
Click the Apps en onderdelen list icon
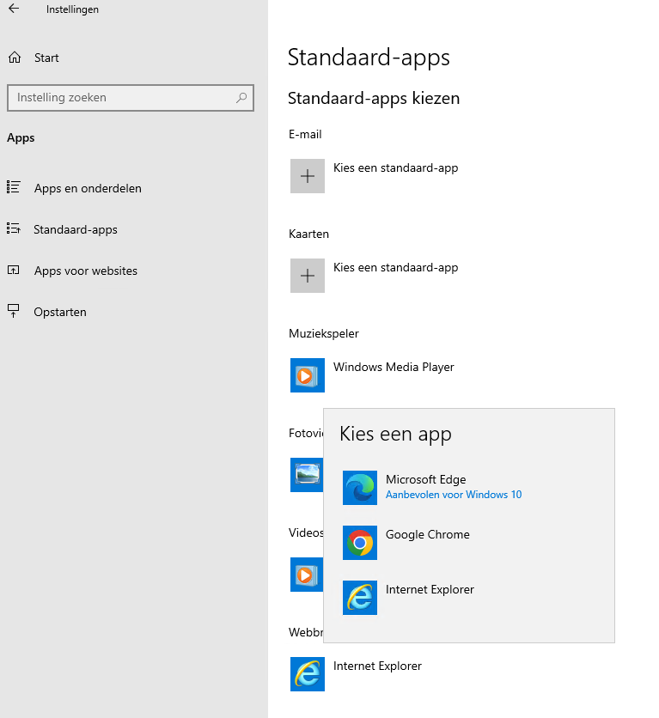[x=14, y=187]
